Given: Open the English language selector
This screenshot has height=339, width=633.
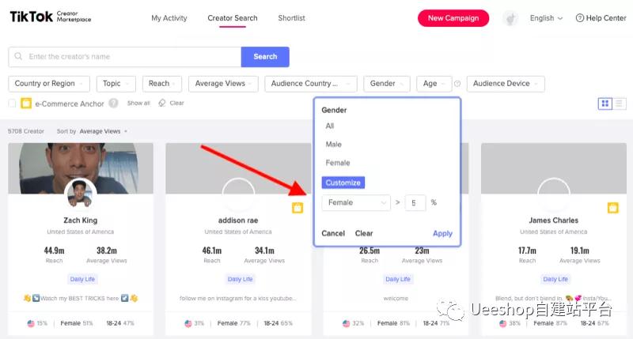Looking at the screenshot, I should click(x=546, y=18).
